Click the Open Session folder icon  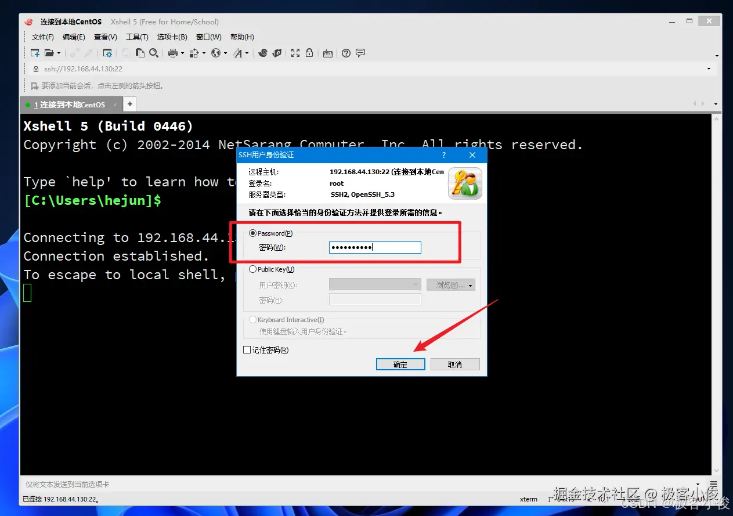click(49, 53)
